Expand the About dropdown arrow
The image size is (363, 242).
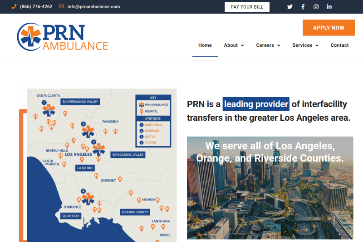click(x=242, y=45)
